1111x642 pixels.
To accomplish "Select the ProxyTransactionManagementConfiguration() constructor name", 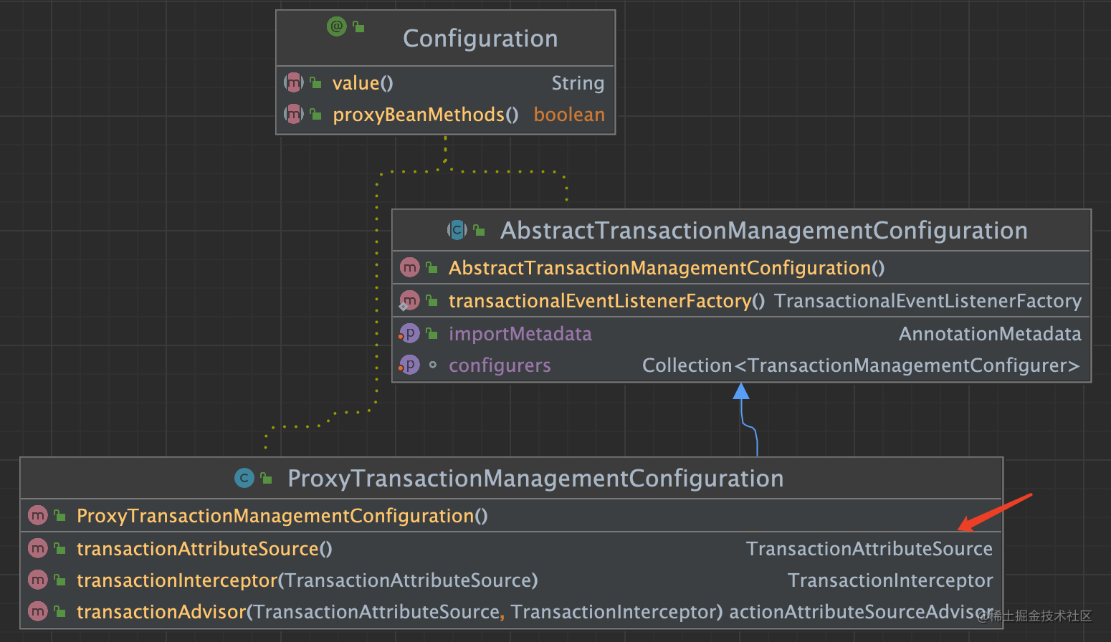I will coord(282,516).
